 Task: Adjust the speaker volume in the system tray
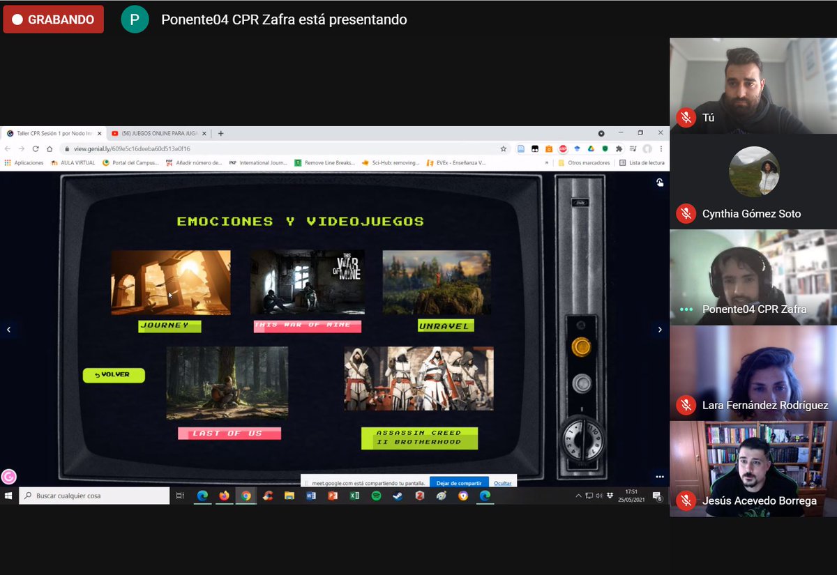coord(599,496)
